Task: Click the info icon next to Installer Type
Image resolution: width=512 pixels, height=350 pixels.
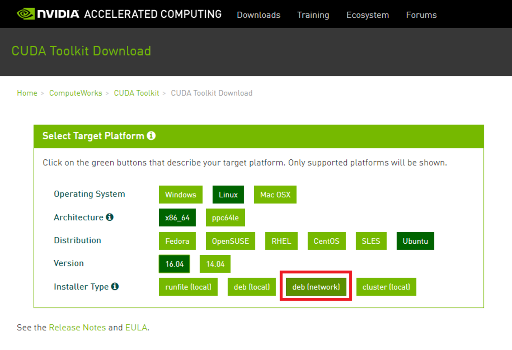Action: point(115,286)
